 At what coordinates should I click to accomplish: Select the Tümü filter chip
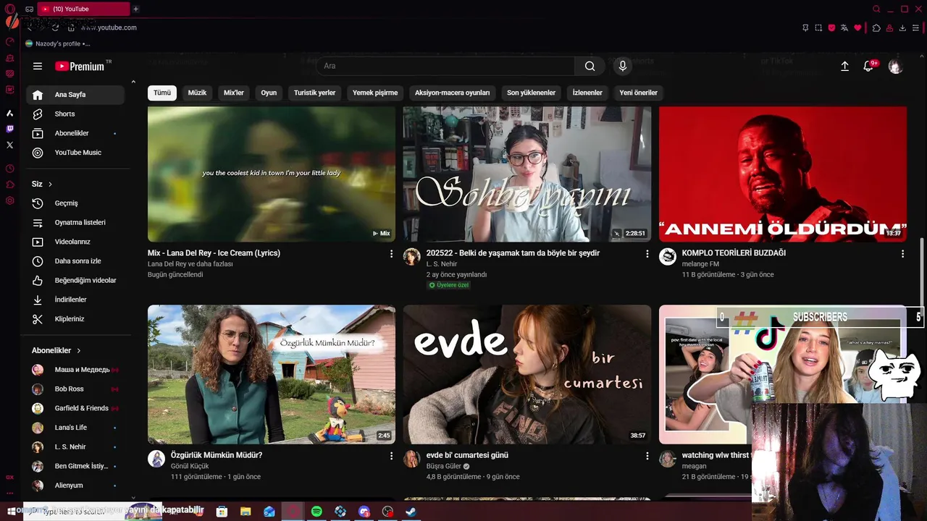[162, 93]
